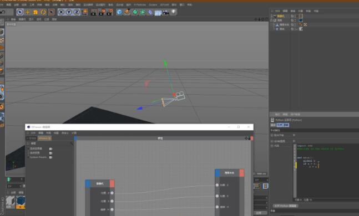Open 摄像机 menu in viewport
The image size is (359, 216).
[22, 19]
